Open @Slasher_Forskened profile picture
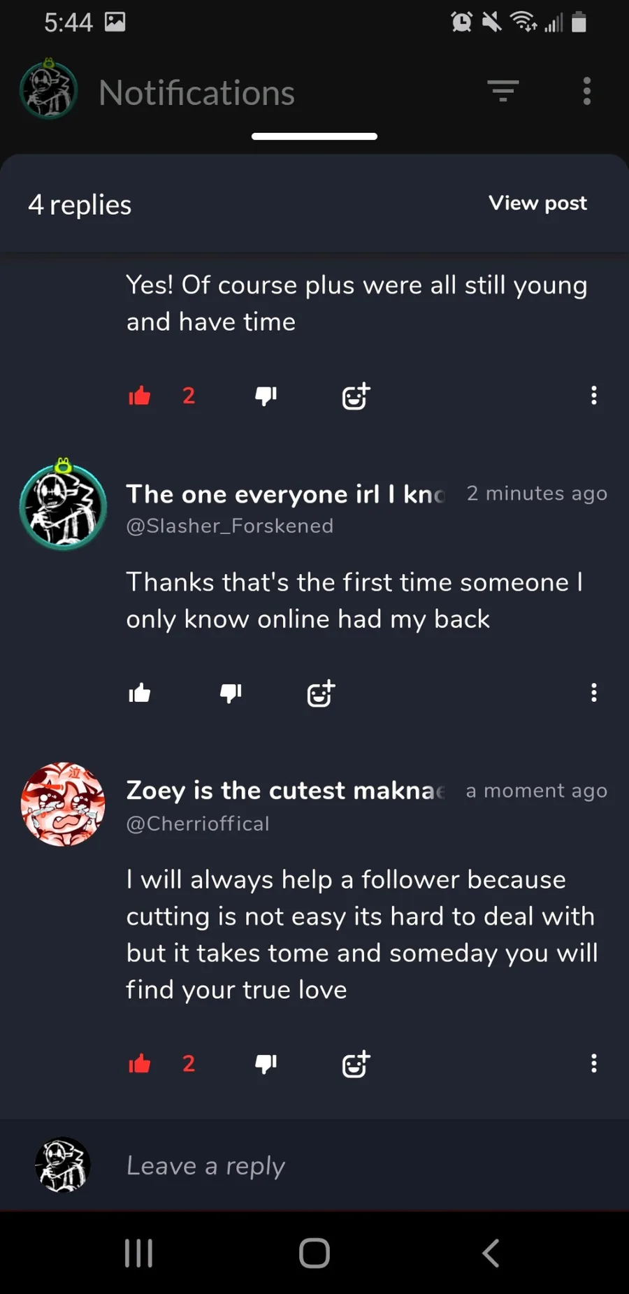The height and width of the screenshot is (1294, 629). [63, 505]
